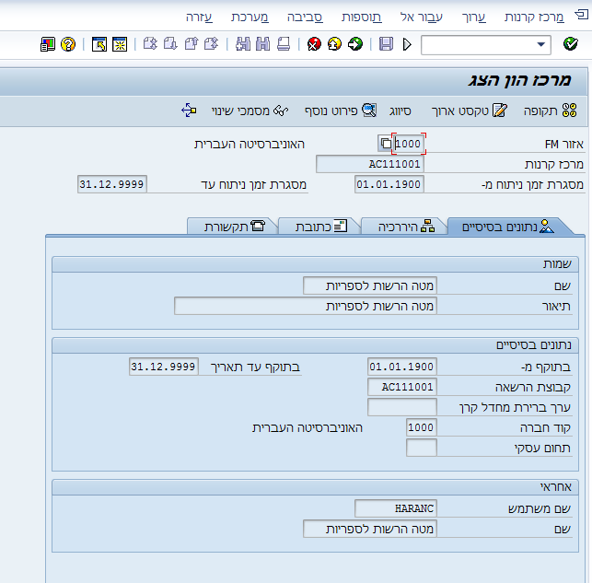
Task: Click the yellow Exit icon
Action: point(334,44)
